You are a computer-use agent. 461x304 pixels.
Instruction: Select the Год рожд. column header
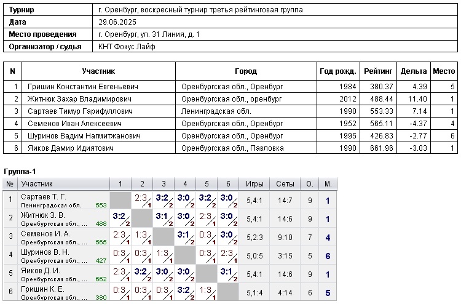pos(337,71)
